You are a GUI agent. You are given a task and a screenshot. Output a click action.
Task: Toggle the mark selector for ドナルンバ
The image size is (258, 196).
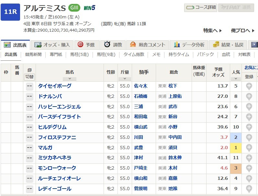coord(29,97)
